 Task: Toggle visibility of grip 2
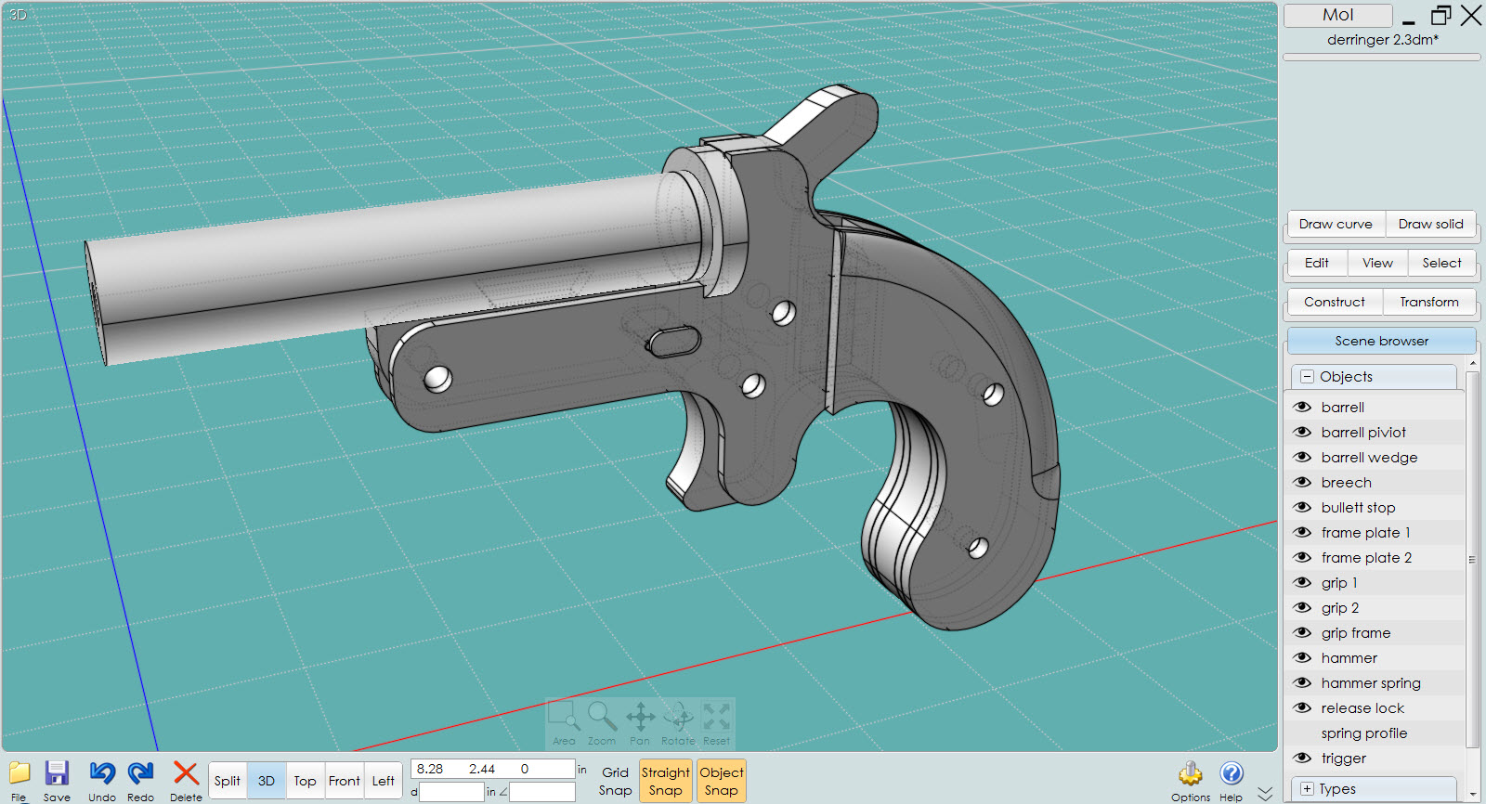coord(1303,607)
